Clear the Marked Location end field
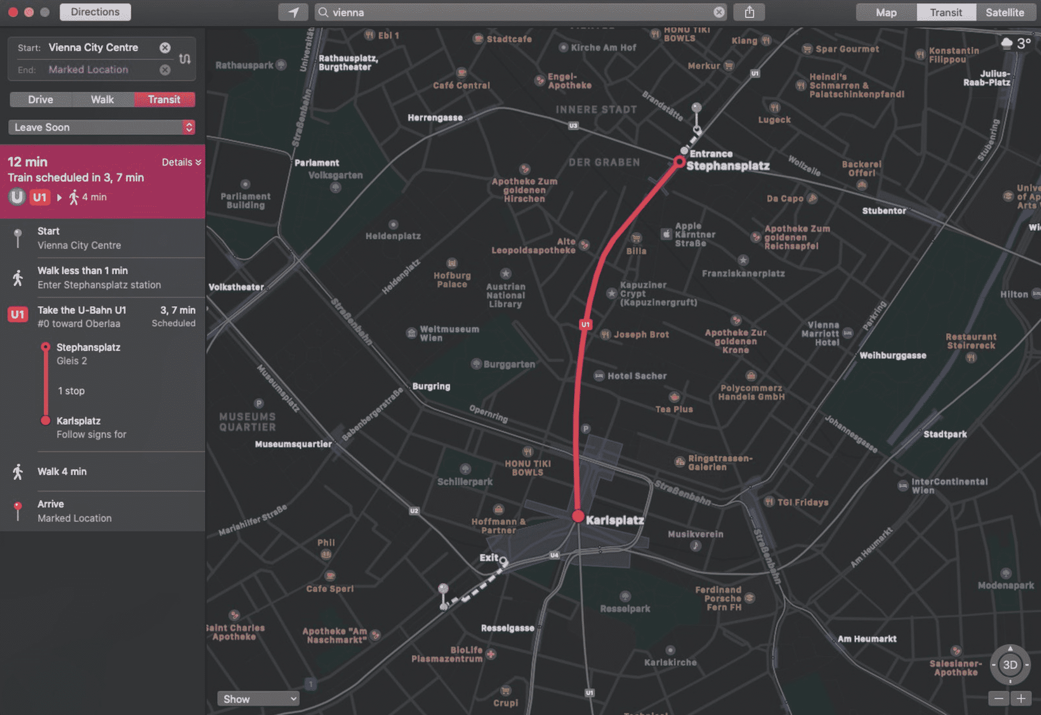The image size is (1041, 715). tap(165, 70)
